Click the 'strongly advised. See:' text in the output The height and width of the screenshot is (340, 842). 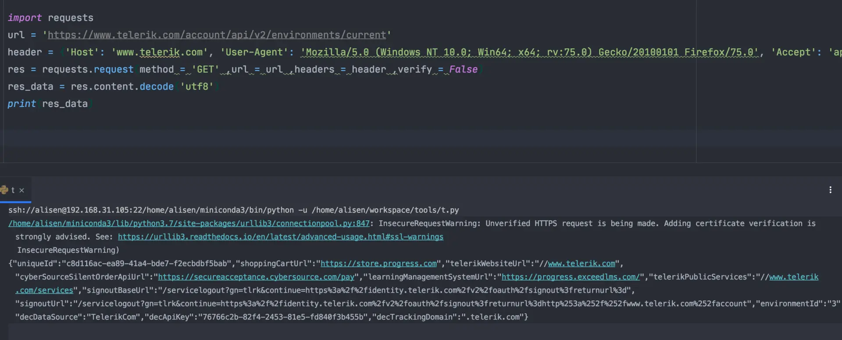point(64,237)
